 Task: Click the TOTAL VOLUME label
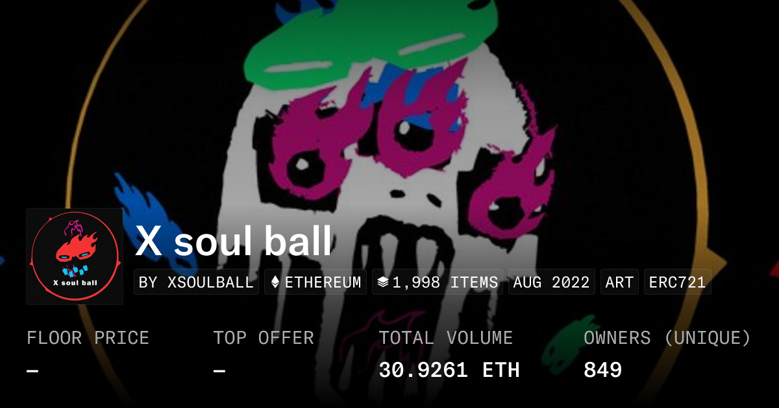(x=446, y=338)
